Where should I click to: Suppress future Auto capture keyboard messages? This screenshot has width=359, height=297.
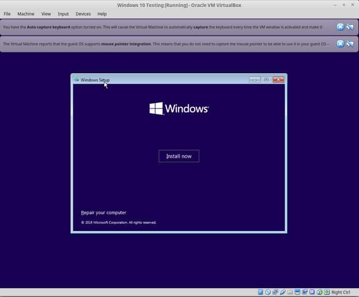(x=350, y=27)
